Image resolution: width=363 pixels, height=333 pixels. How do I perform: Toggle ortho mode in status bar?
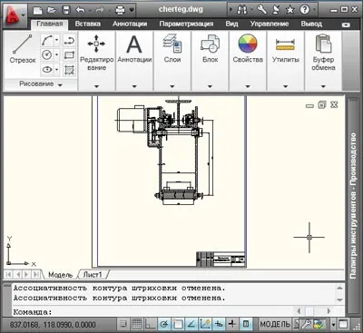point(151,324)
